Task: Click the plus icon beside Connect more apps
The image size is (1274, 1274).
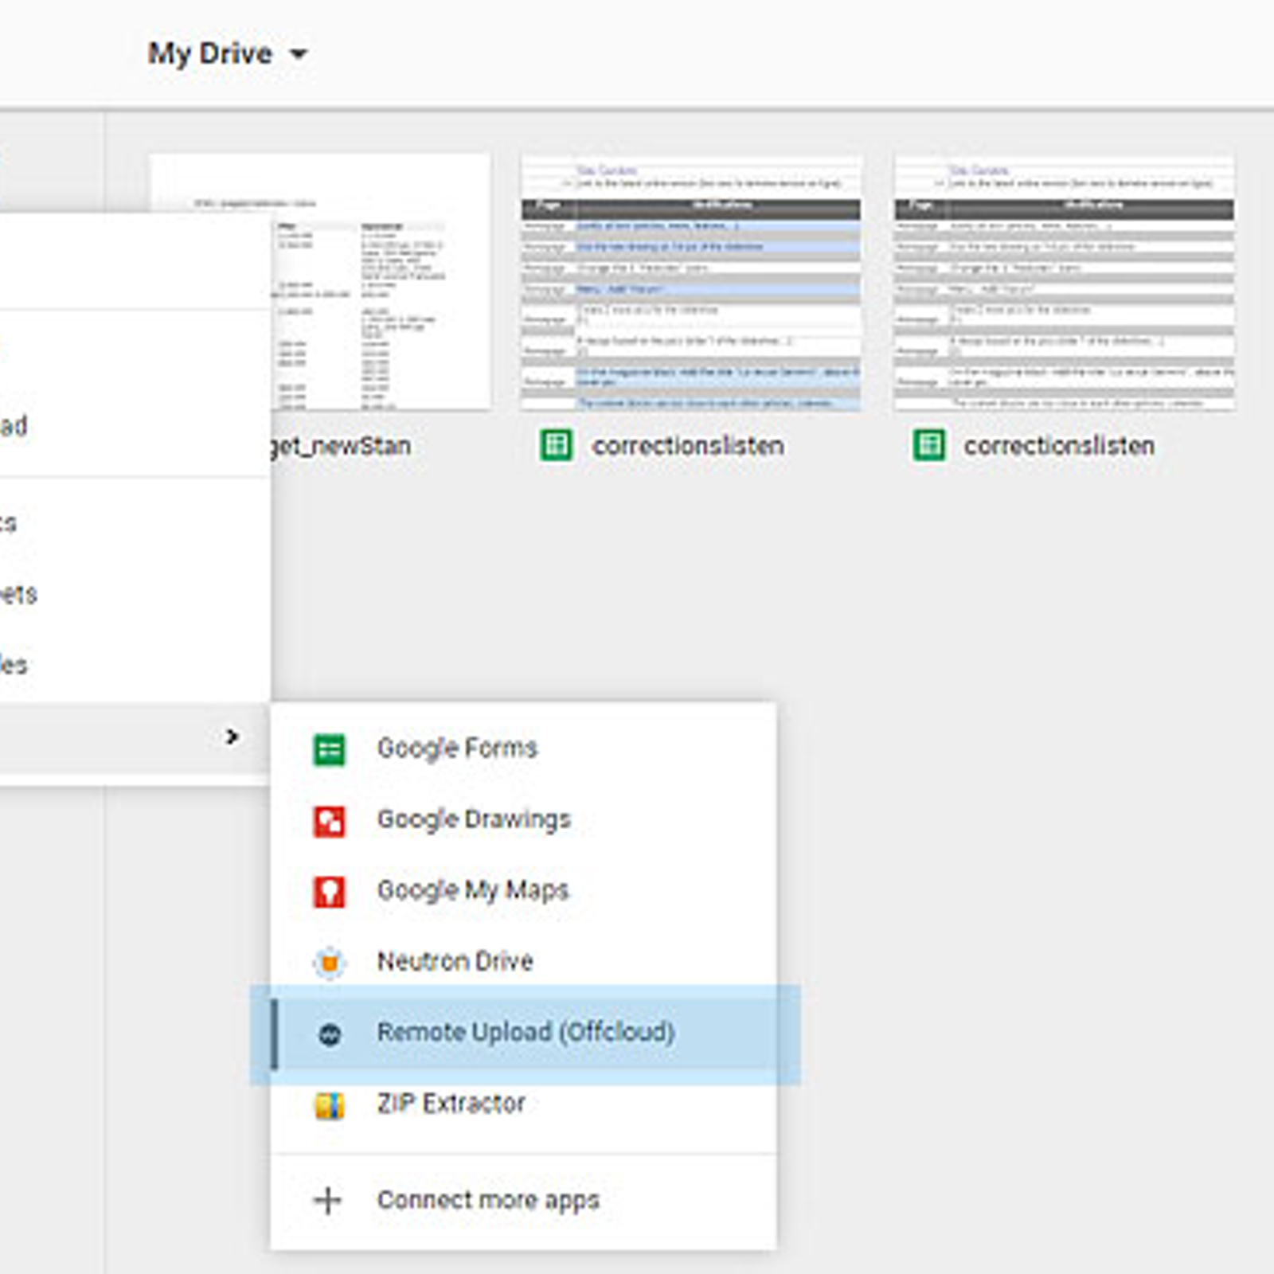Action: [x=327, y=1200]
